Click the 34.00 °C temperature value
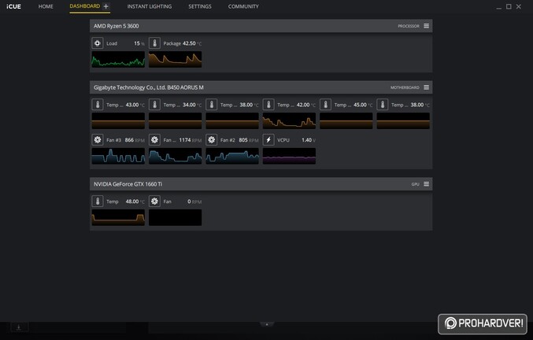 tap(192, 105)
